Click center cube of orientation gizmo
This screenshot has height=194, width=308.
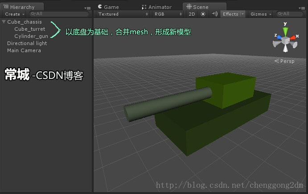pos(286,41)
